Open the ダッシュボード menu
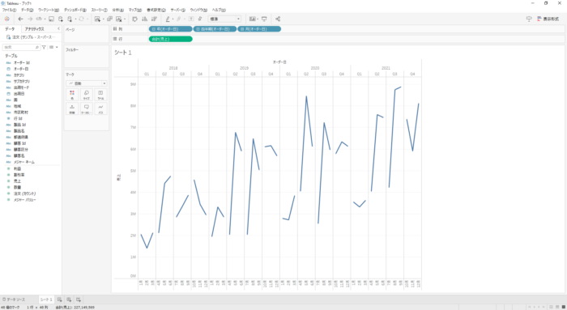The height and width of the screenshot is (310, 567). pos(75,10)
